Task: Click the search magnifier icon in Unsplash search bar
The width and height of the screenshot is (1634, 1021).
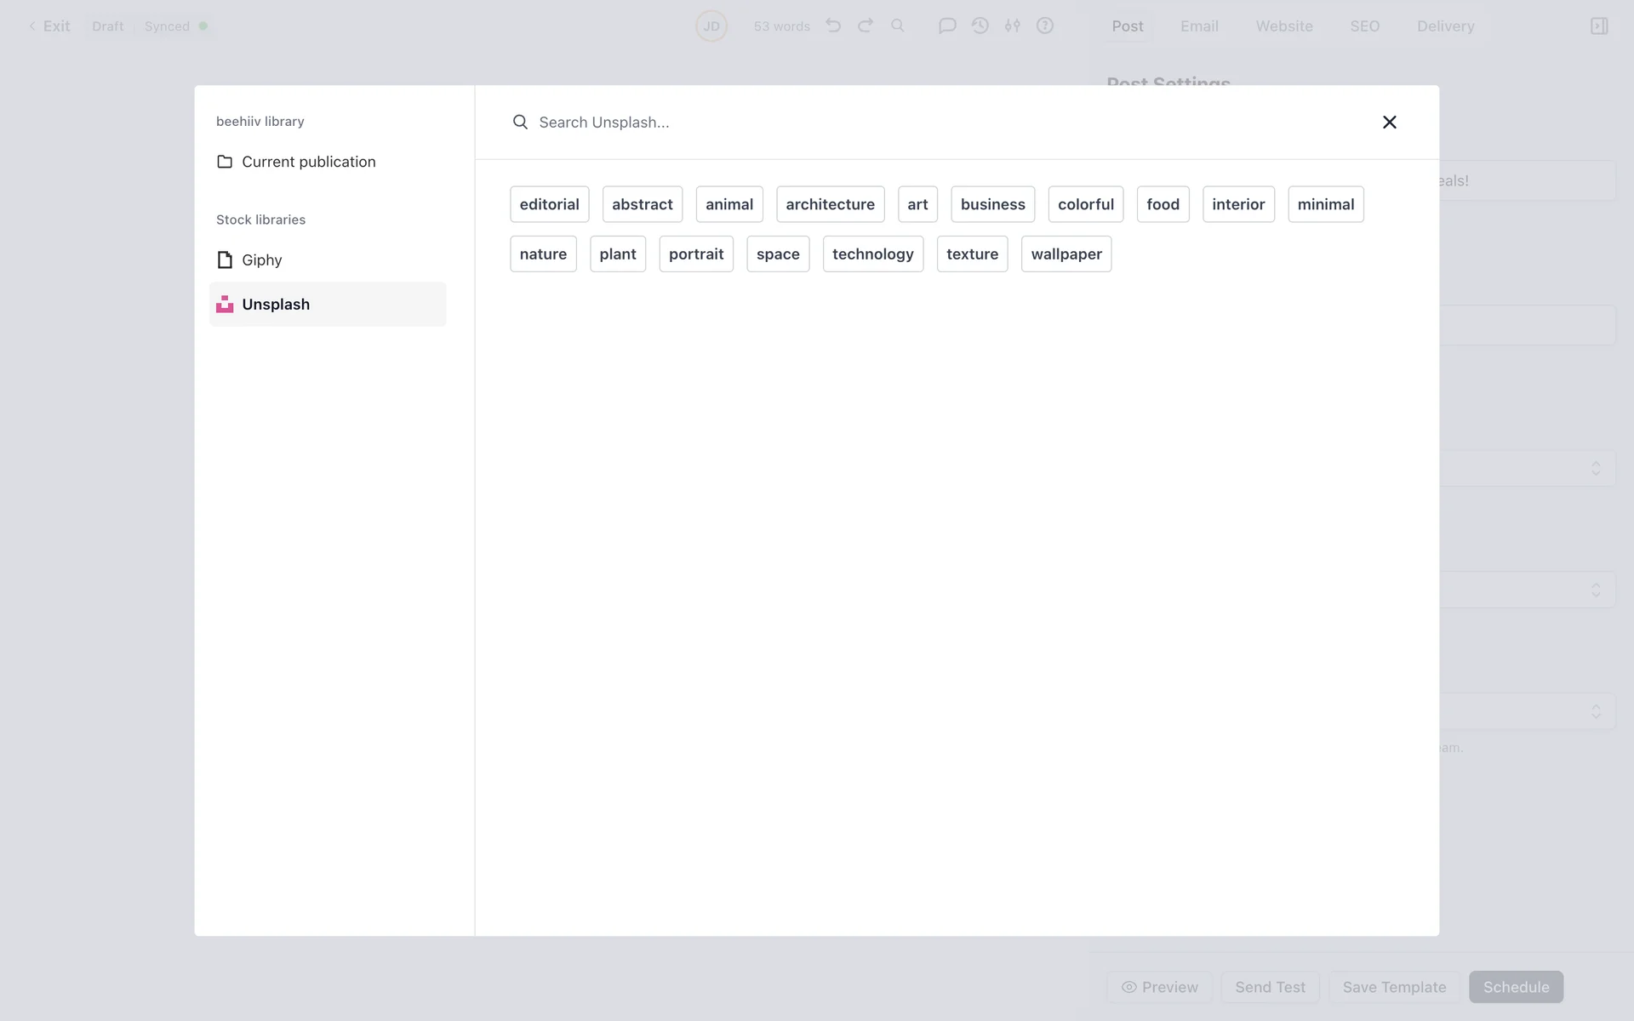Action: [x=520, y=123]
